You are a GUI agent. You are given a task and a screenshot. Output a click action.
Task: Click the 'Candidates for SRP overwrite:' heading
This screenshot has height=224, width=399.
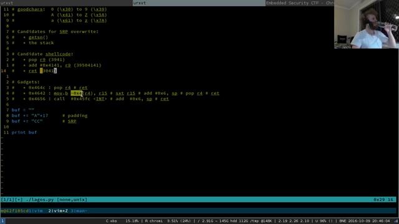58,32
